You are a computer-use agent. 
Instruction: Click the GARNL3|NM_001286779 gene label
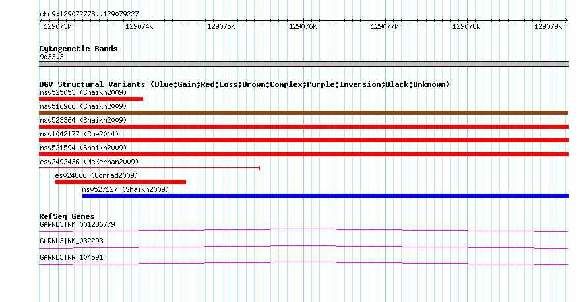click(x=77, y=225)
